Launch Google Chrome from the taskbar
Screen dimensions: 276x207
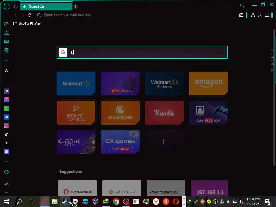(116, 202)
